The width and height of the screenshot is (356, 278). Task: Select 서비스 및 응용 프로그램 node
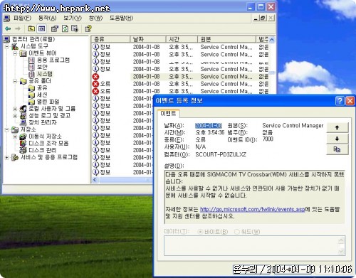[49, 157]
